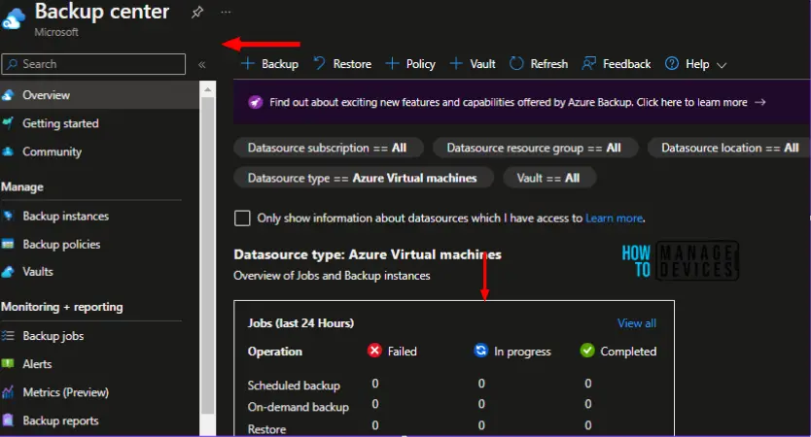Viewport: 811px width, 437px height.
Task: Click the In progress sync status icon
Action: tap(480, 351)
